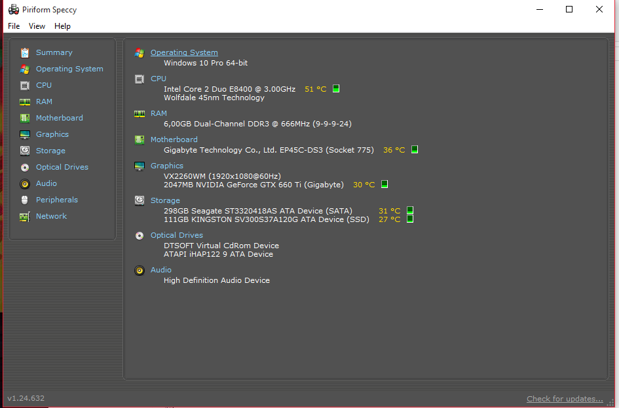Click the Audio speaker icon in main panel
Screen dimensions: 619x408
pyautogui.click(x=140, y=270)
